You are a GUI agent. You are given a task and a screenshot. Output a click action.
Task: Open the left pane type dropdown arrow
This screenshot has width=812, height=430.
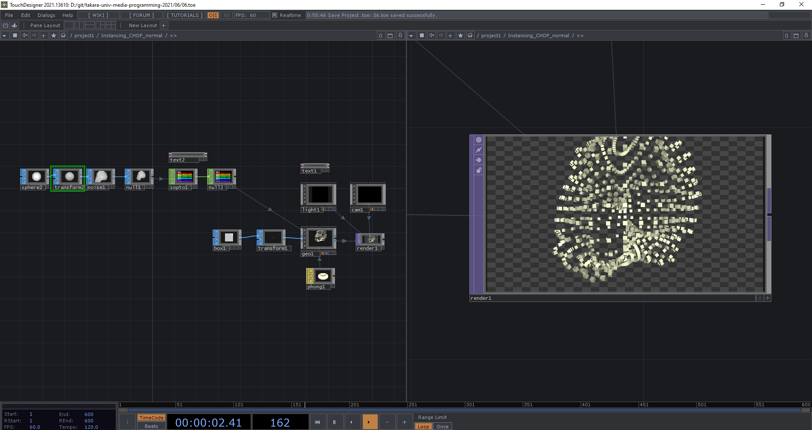[x=4, y=36]
